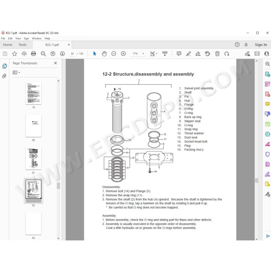Open the File menu
Viewport: 271px width, 271px height.
3,38
